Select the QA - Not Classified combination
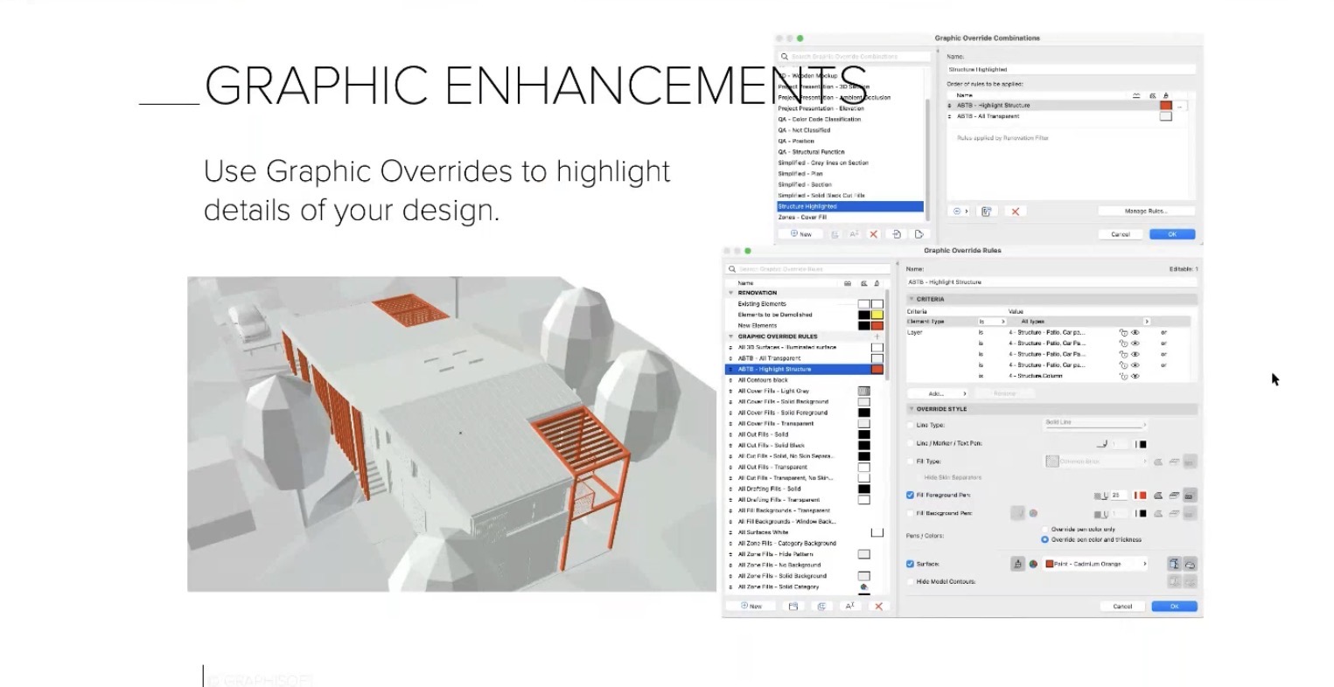Image resolution: width=1334 pixels, height=687 pixels. 849,130
